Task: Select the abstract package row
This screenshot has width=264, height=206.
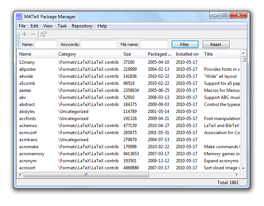Action: pyautogui.click(x=128, y=104)
